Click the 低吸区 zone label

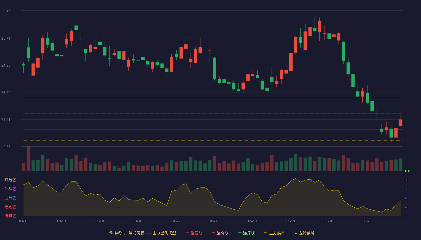[x=10, y=216]
